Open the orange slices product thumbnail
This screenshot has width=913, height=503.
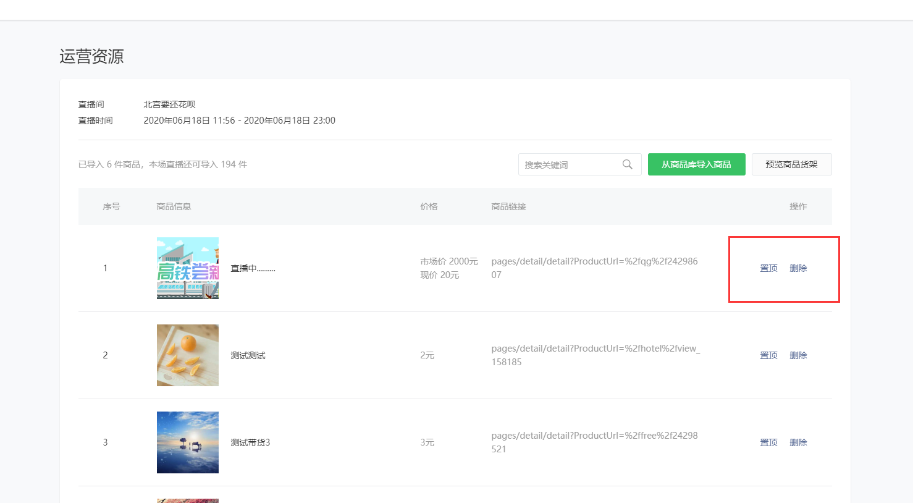188,355
